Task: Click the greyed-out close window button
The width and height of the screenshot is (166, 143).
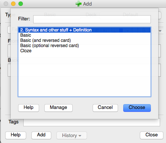Action: [x=6, y=4]
